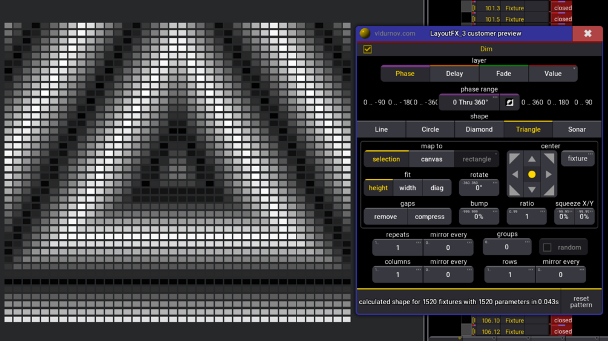Select the Circle shape
The width and height of the screenshot is (608, 341).
(430, 130)
